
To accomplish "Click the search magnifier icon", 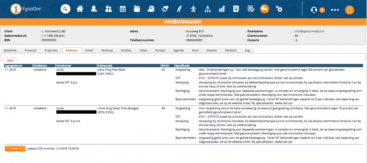I will tap(65, 9).
